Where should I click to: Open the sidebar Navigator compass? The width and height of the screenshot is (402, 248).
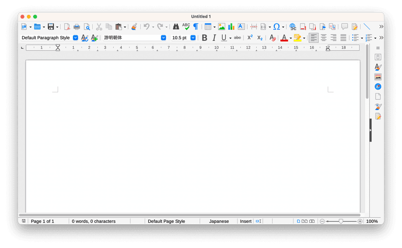coord(378,86)
